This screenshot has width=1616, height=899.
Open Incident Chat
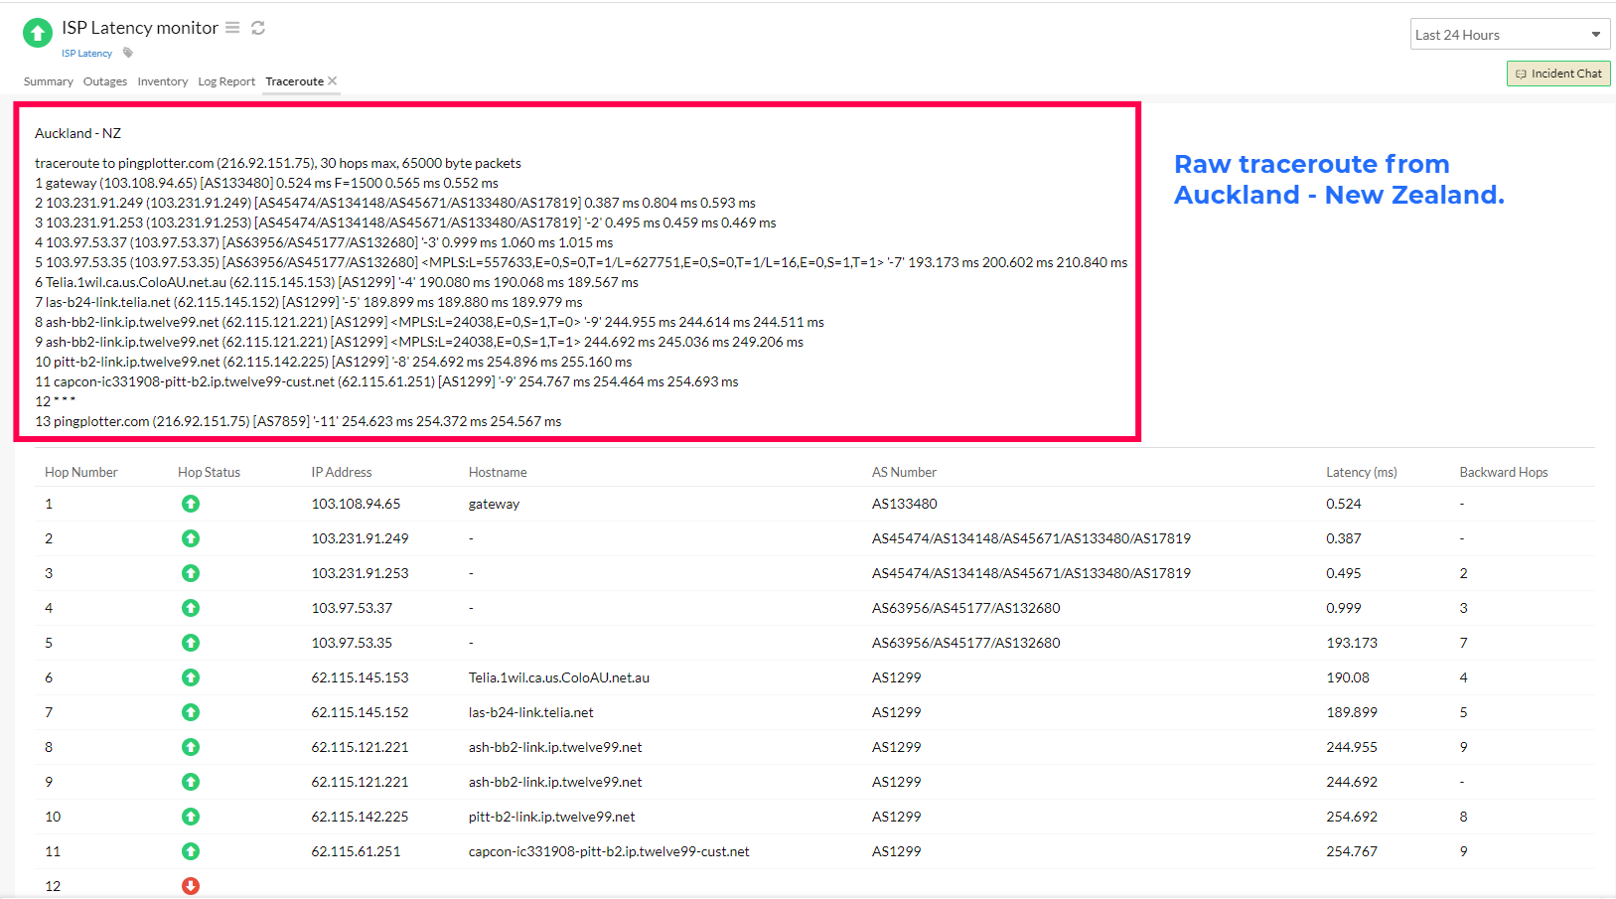(x=1558, y=73)
